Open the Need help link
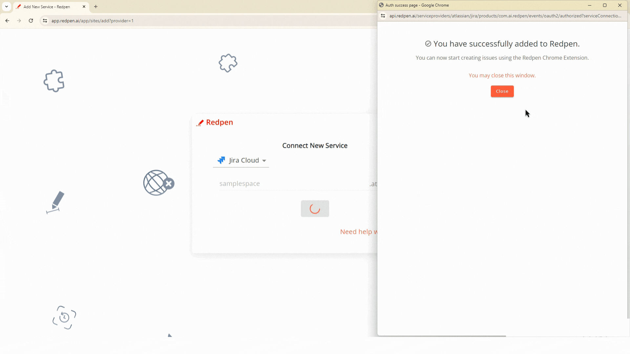The width and height of the screenshot is (630, 354). pos(359,232)
